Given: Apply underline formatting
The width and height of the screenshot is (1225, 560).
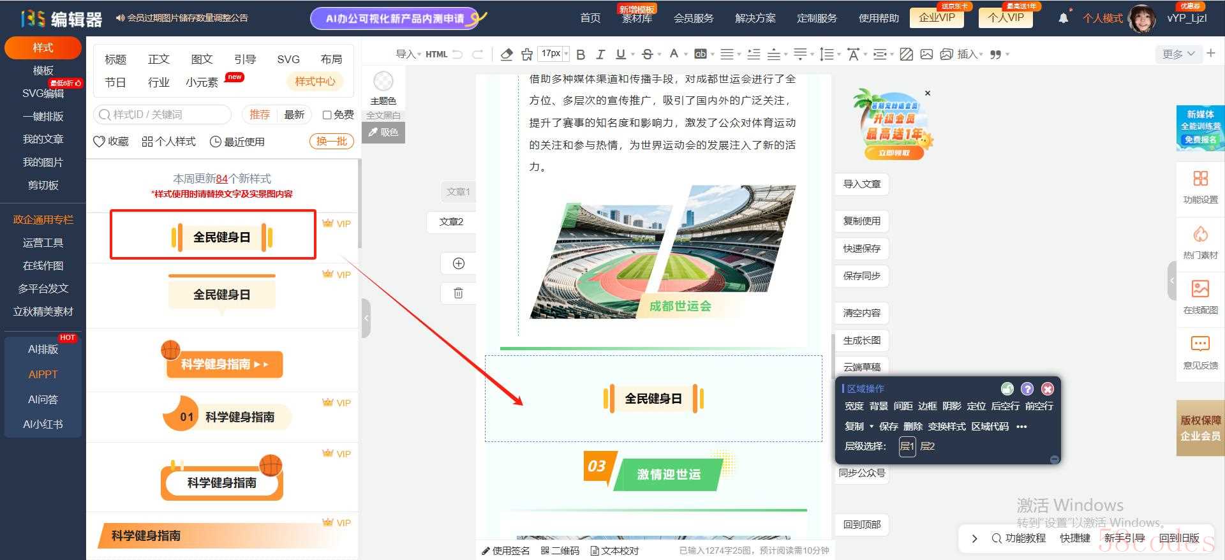Looking at the screenshot, I should pyautogui.click(x=620, y=54).
